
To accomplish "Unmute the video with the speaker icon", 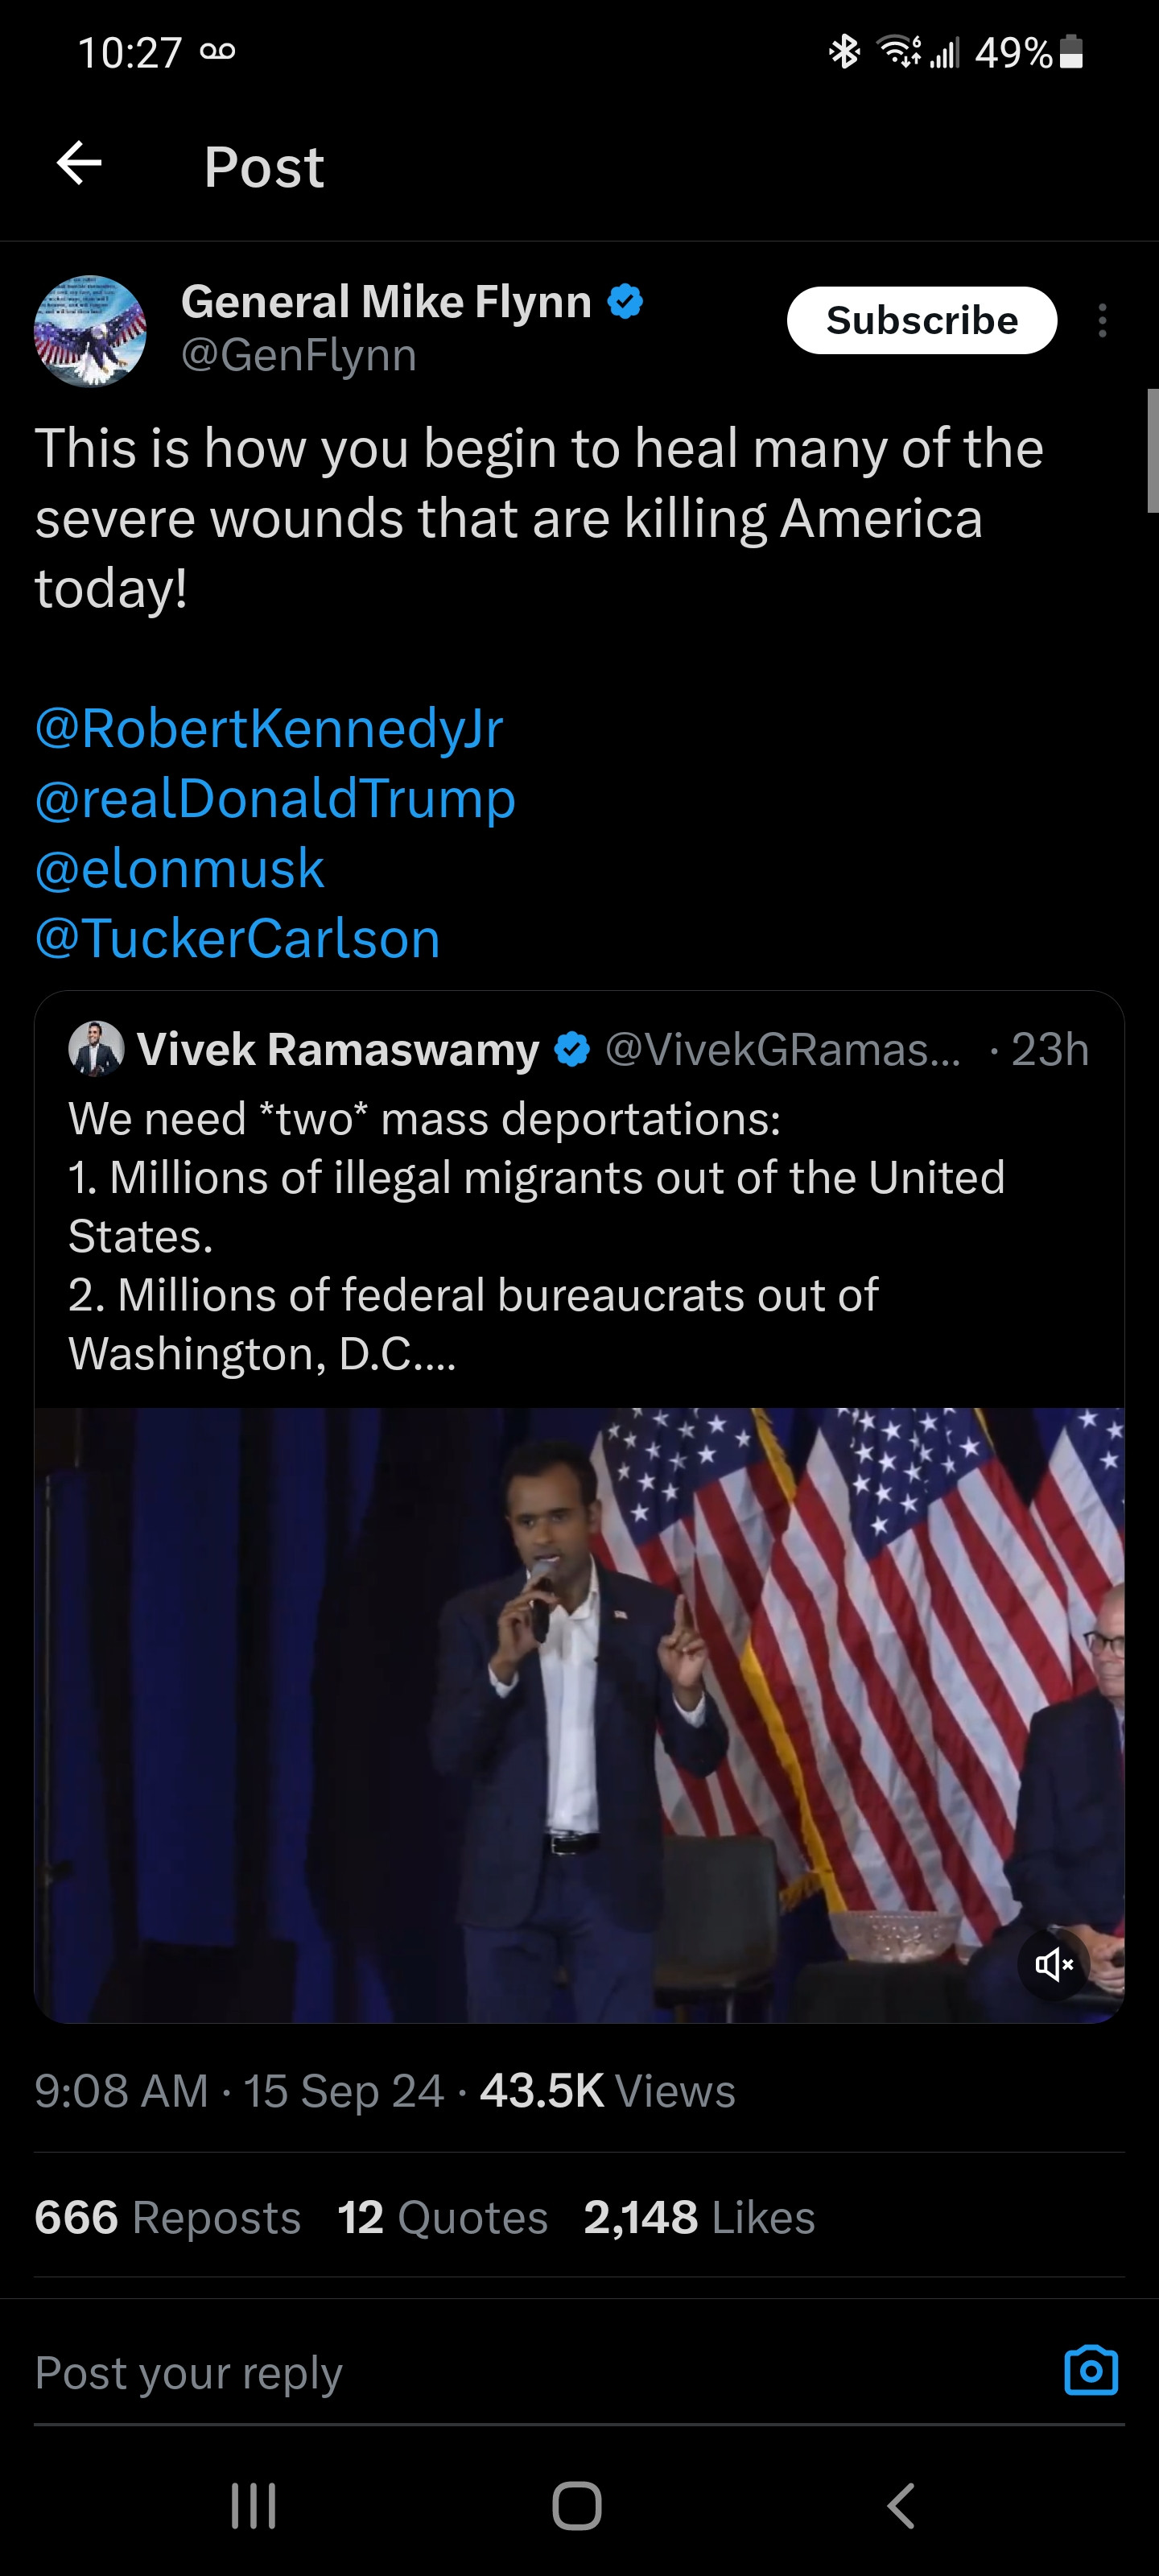I will (1053, 1965).
